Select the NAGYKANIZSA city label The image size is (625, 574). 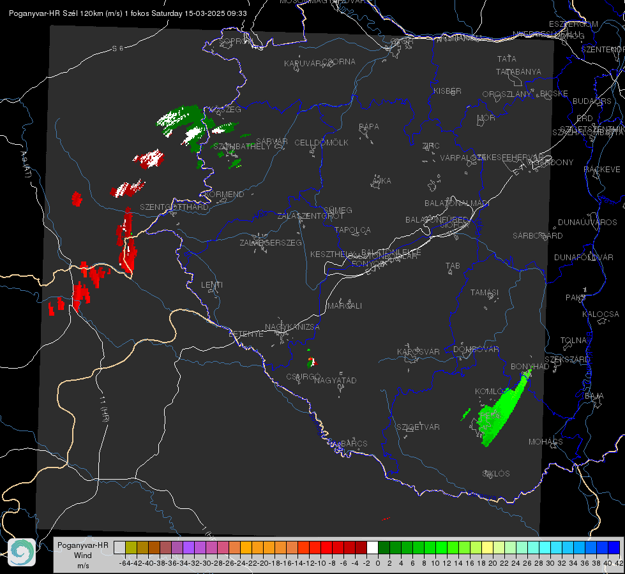292,327
